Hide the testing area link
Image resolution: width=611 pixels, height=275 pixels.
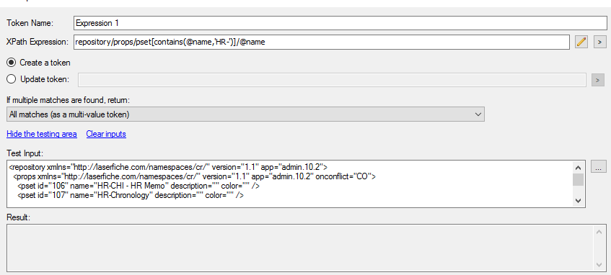[42, 134]
